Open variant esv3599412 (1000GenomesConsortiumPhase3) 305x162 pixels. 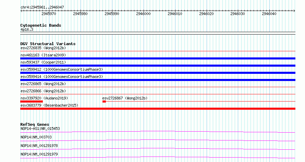pyautogui.click(x=62, y=69)
